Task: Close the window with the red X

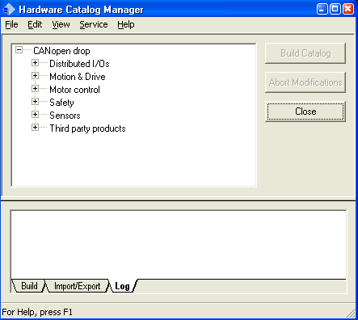Action: (x=347, y=9)
